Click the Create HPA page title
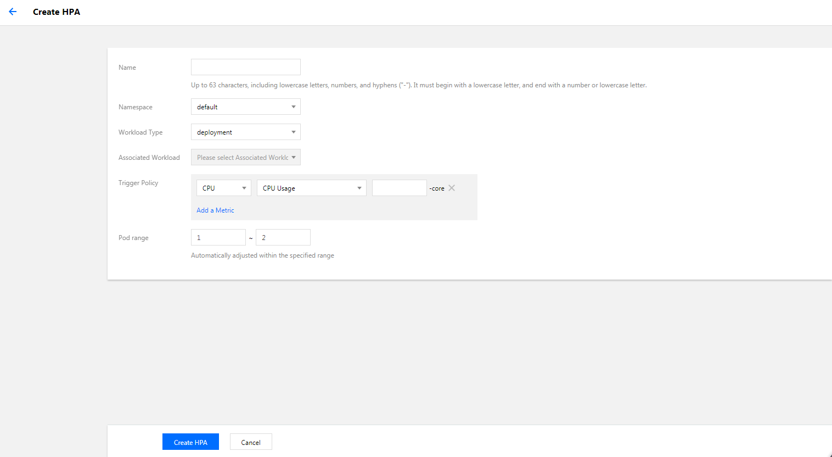This screenshot has width=832, height=457. (x=57, y=12)
